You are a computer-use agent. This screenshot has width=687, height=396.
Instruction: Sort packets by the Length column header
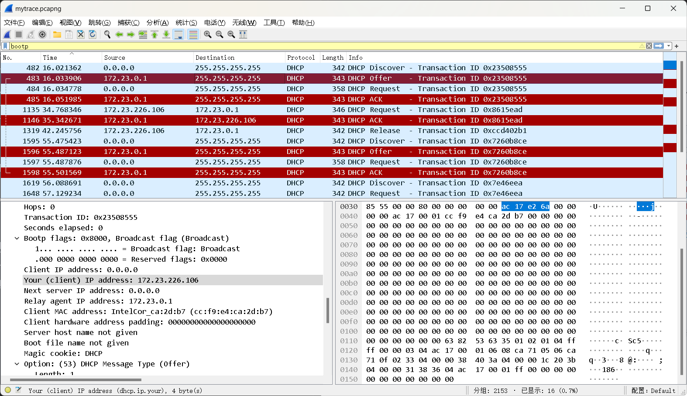[x=333, y=58]
